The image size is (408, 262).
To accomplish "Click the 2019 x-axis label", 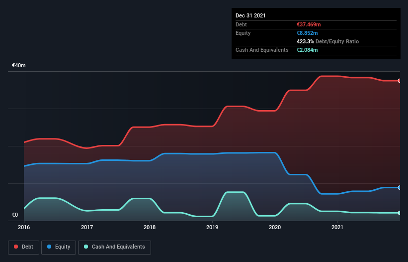I will [x=212, y=227].
